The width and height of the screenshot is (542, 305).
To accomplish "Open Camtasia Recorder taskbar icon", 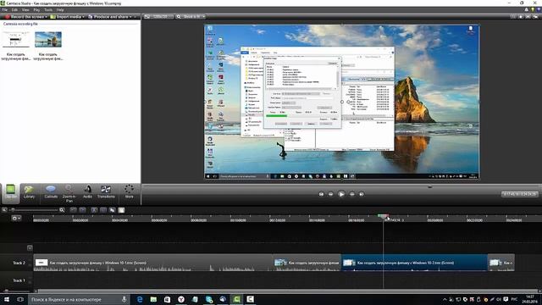I will [x=251, y=299].
